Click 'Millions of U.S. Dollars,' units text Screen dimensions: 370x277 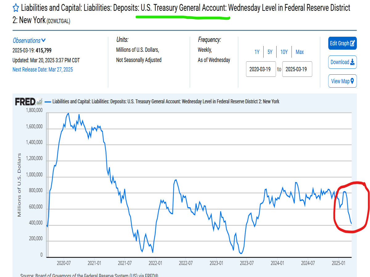coord(138,50)
